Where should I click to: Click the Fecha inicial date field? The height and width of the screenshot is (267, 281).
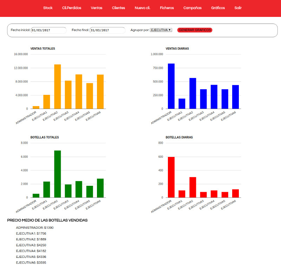48,30
